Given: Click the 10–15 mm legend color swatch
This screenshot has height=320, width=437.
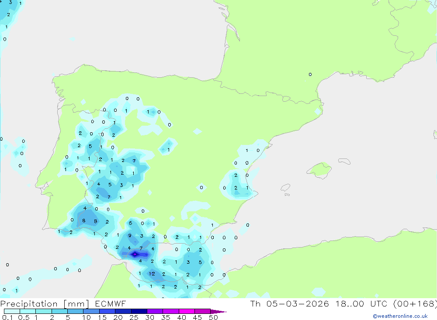Looking at the screenshot, I should coord(91,311).
